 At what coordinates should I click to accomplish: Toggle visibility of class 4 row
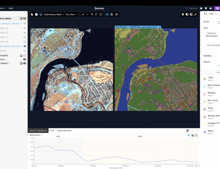click(25, 33)
